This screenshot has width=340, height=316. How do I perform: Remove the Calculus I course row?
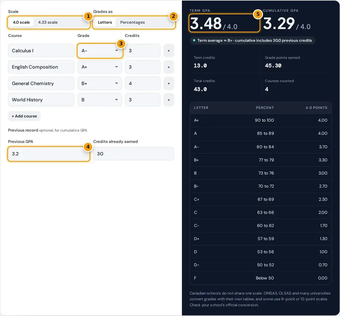pyautogui.click(x=169, y=51)
